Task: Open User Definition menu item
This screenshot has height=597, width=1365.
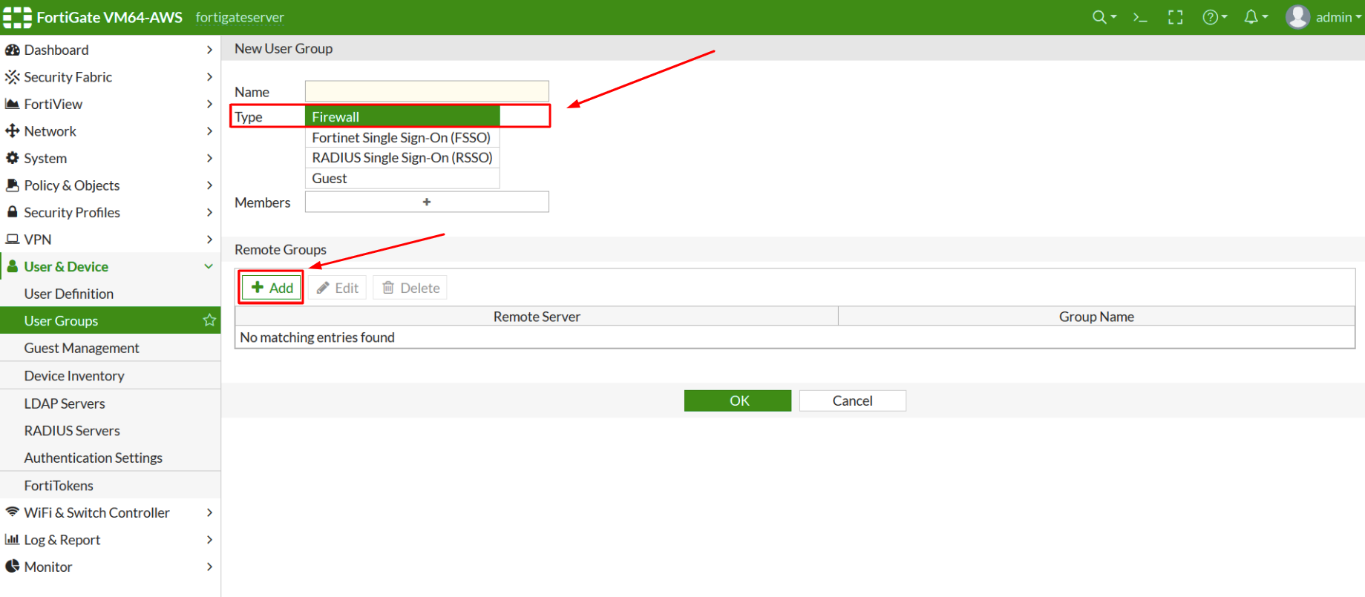Action: pos(111,294)
